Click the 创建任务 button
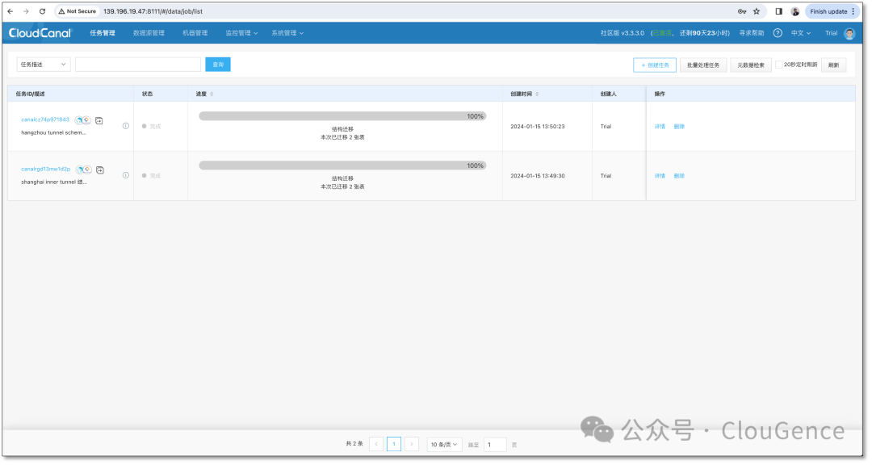 (655, 65)
